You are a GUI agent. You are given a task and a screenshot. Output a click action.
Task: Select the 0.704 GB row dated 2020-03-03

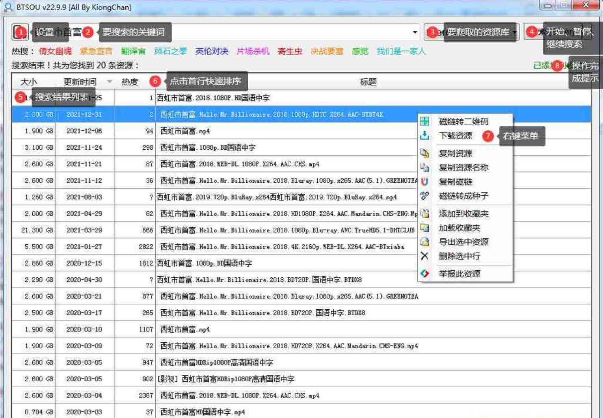pos(301,411)
